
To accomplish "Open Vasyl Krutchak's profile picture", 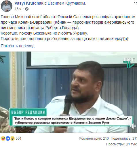I will [x=7, y=6].
